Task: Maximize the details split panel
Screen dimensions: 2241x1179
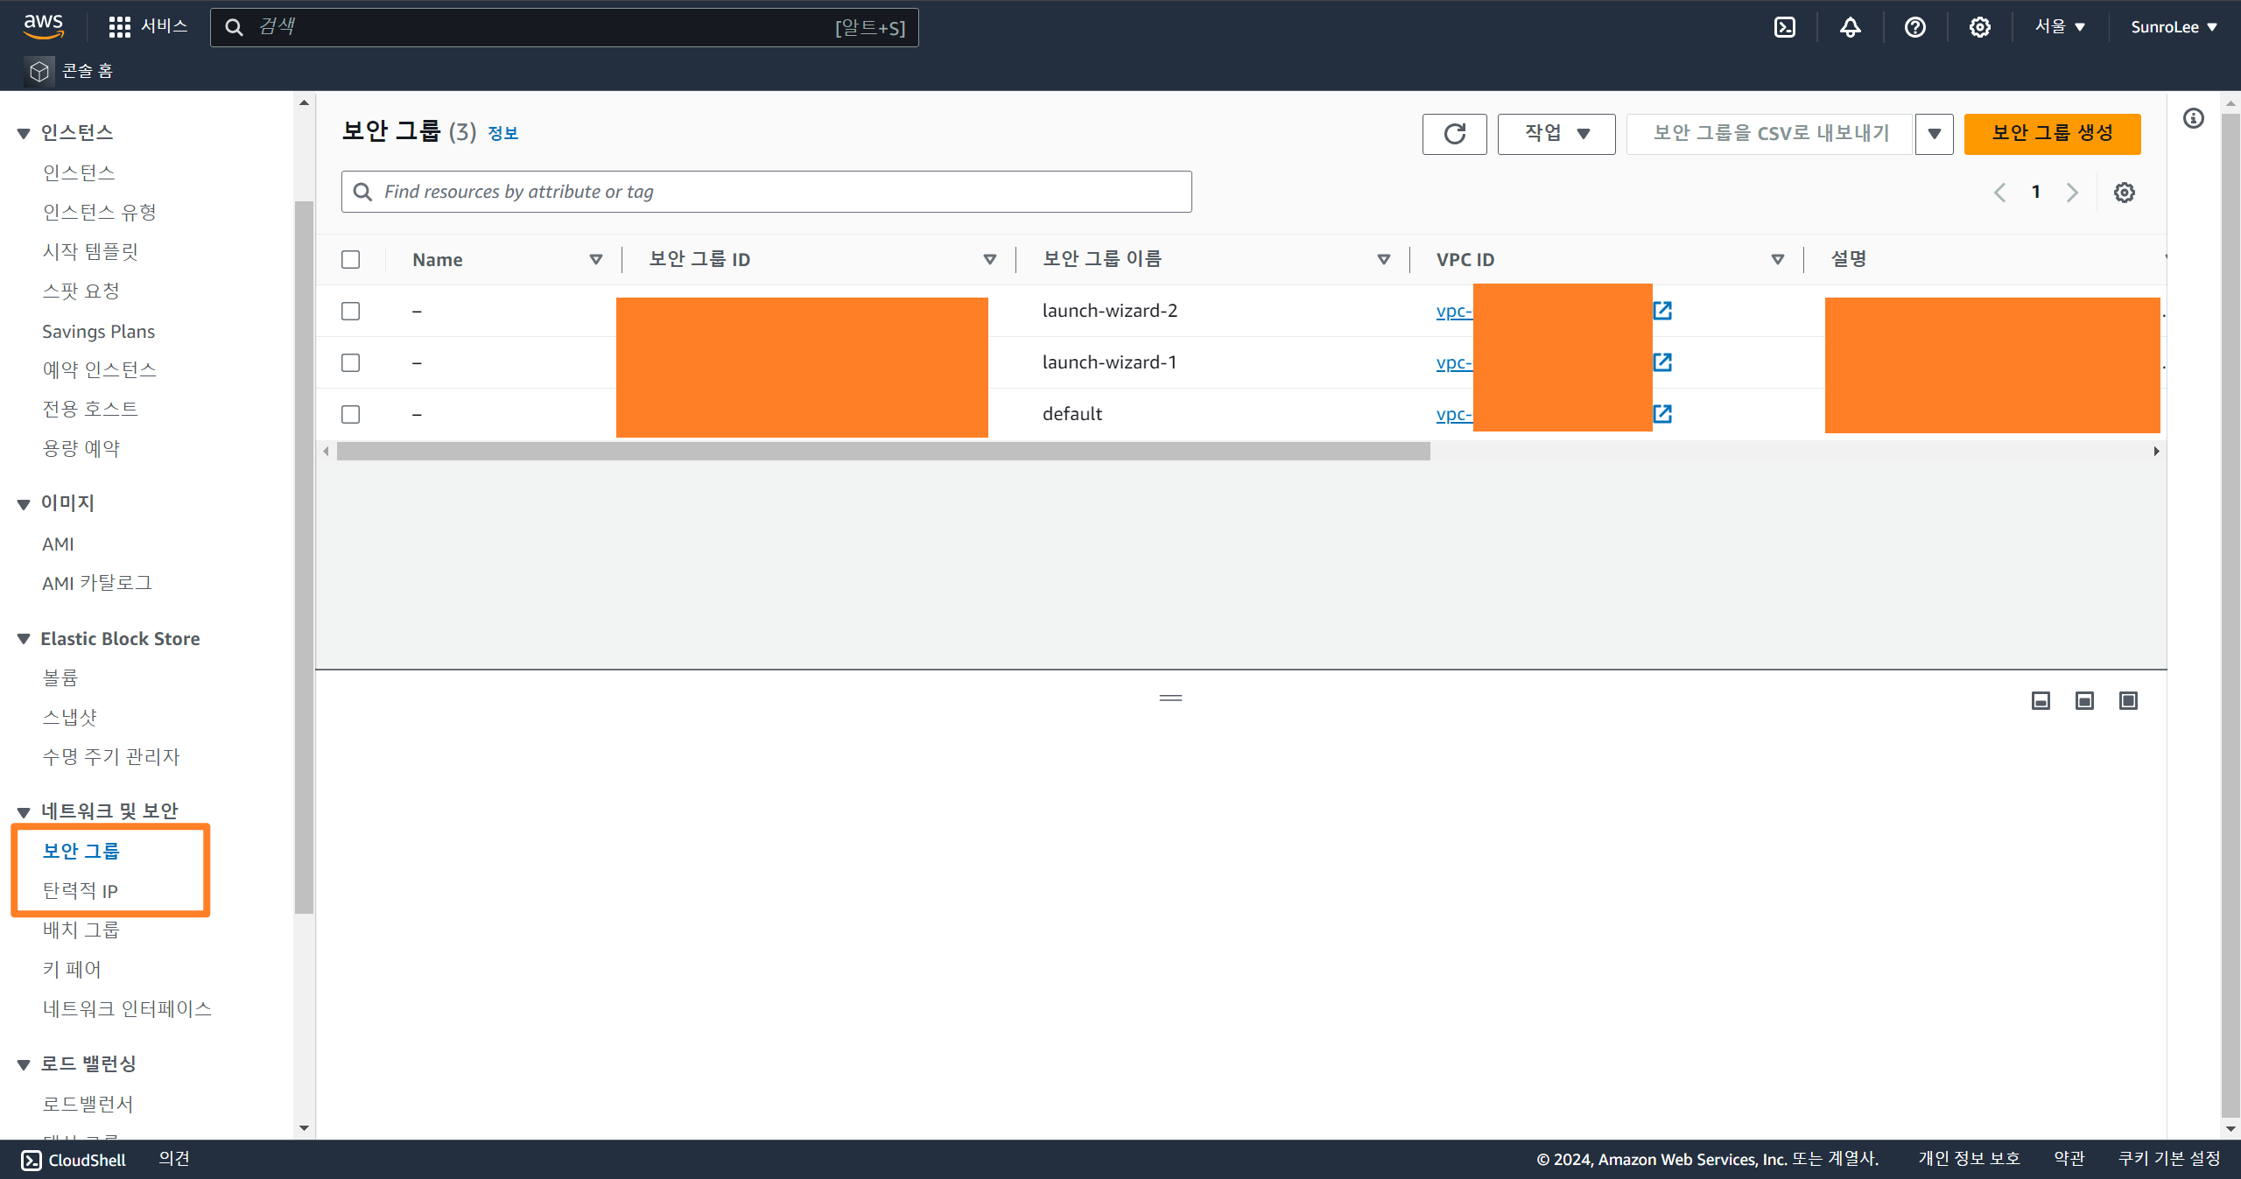Action: [2128, 700]
